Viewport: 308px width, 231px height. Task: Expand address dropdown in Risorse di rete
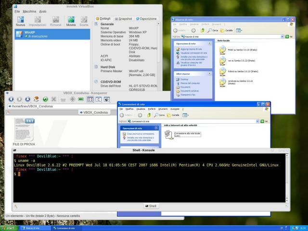282,37
